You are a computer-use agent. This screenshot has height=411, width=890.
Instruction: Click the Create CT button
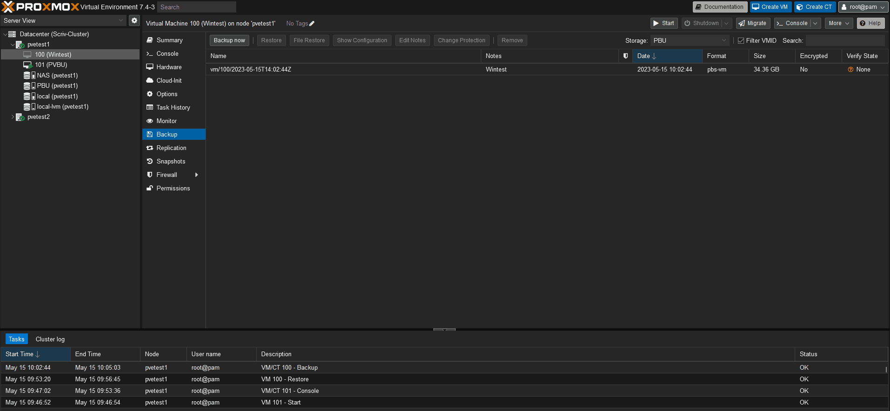pyautogui.click(x=815, y=7)
